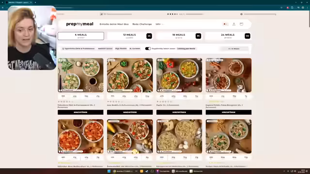
Task: Open Erstelle deine Meal Box menu
Action: coord(114,24)
